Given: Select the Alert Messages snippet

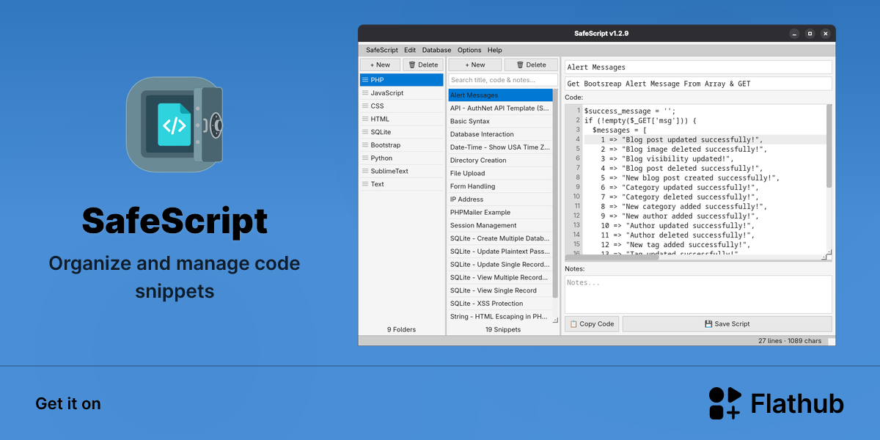Looking at the screenshot, I should (500, 95).
